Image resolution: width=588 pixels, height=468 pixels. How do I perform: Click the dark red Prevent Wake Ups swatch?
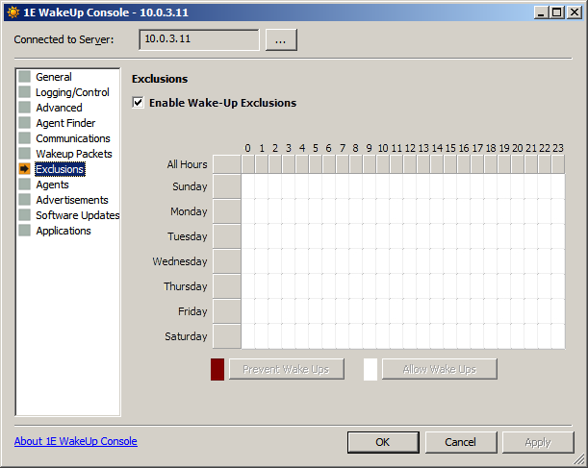pyautogui.click(x=217, y=369)
